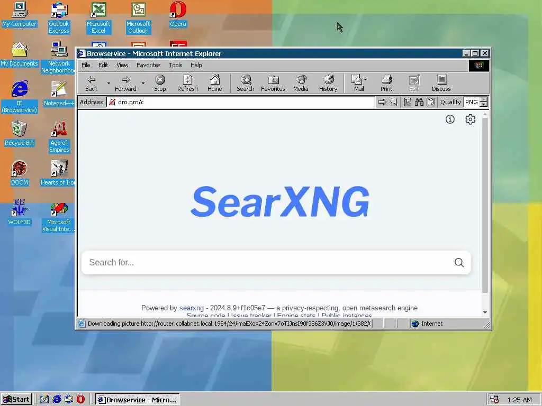Click the Mail toolbar button
The image size is (542, 406).
[357, 83]
